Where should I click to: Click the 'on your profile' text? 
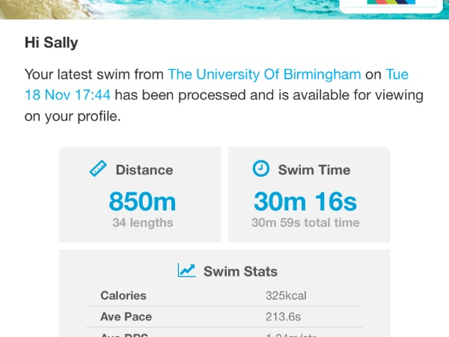72,117
